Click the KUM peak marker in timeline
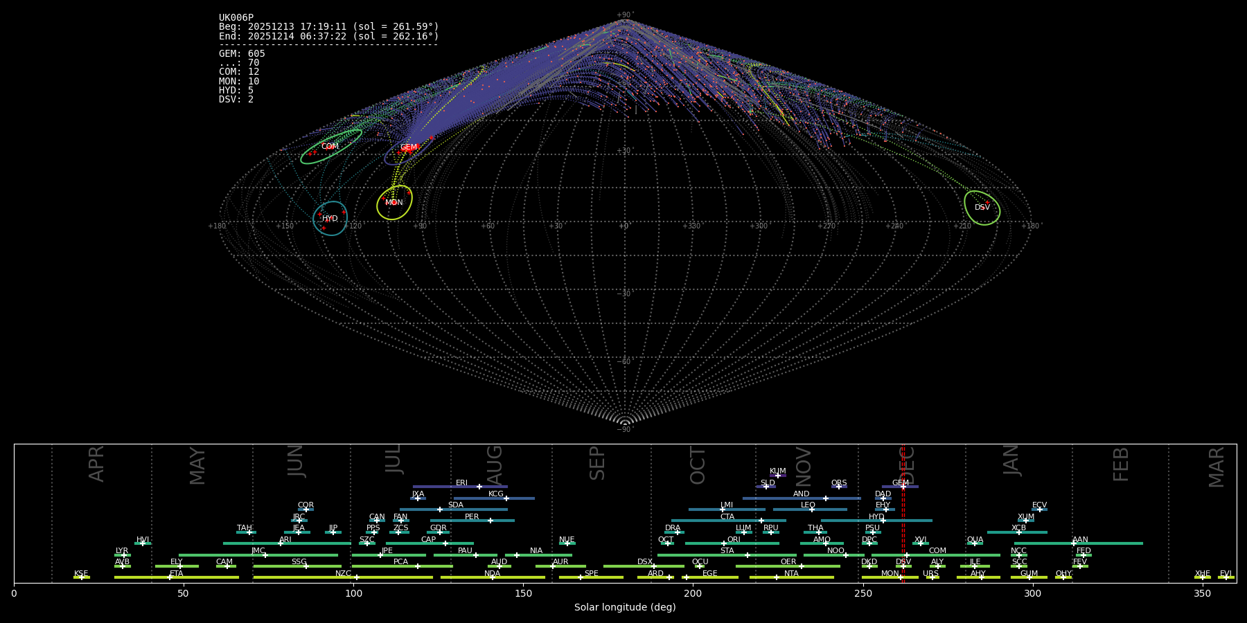Image resolution: width=1247 pixels, height=623 pixels. coord(777,476)
